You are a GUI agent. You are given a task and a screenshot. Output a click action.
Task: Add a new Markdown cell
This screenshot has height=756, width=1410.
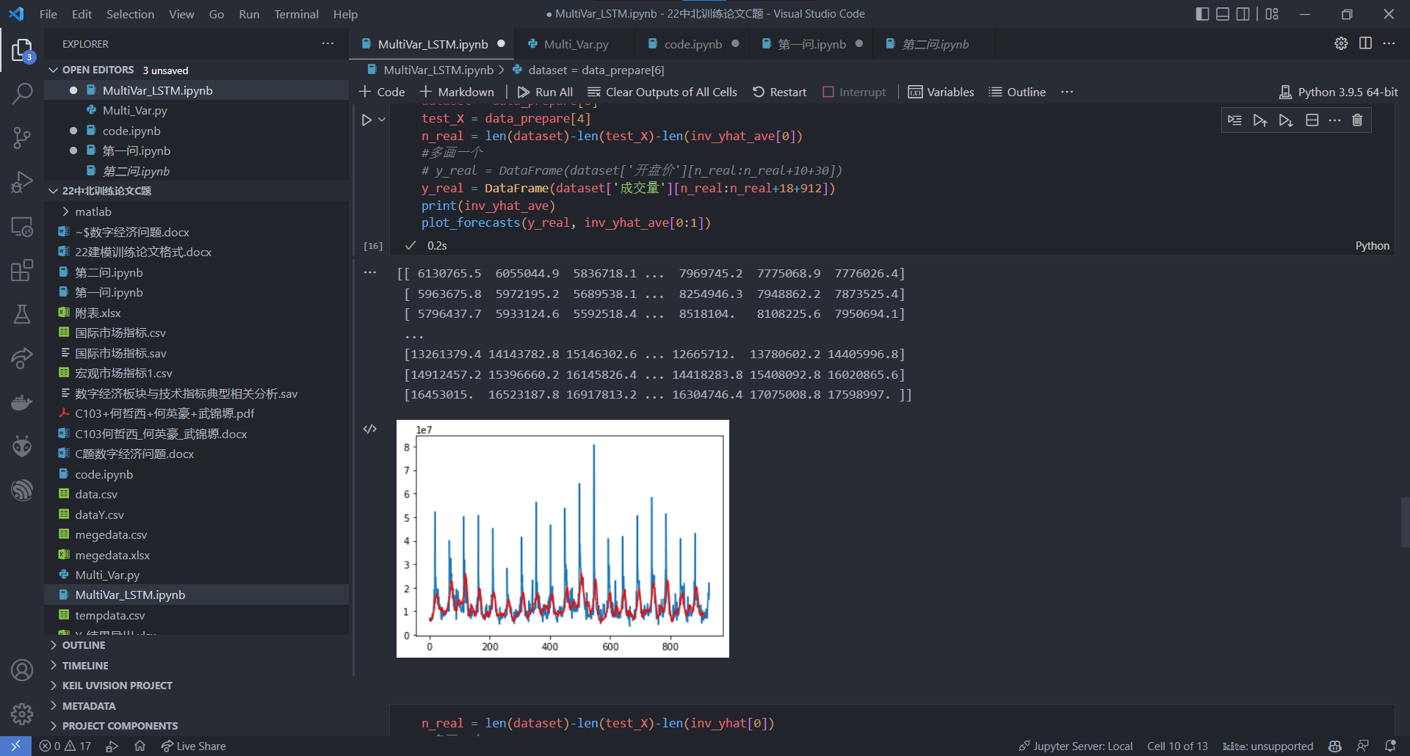coord(457,92)
